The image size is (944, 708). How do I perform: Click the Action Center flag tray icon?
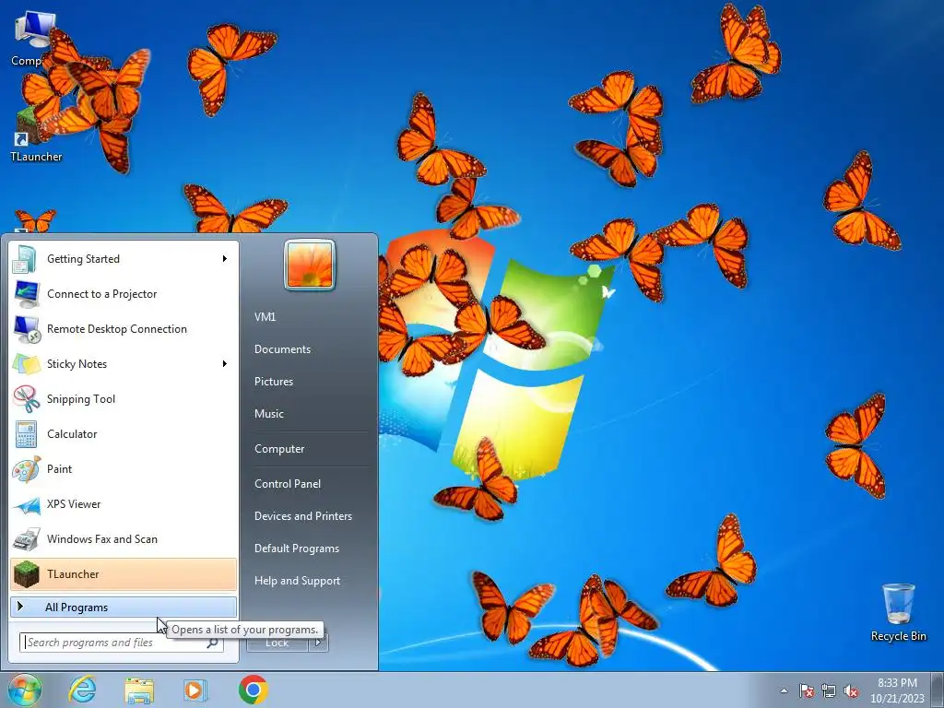point(806,690)
